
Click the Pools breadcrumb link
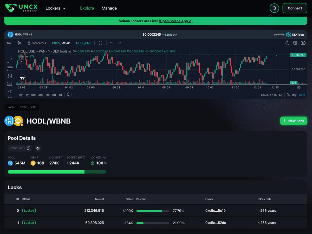tap(11, 107)
